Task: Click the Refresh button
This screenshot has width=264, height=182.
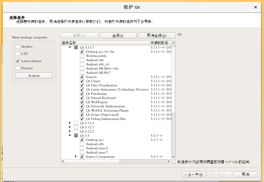Action: tap(34, 76)
